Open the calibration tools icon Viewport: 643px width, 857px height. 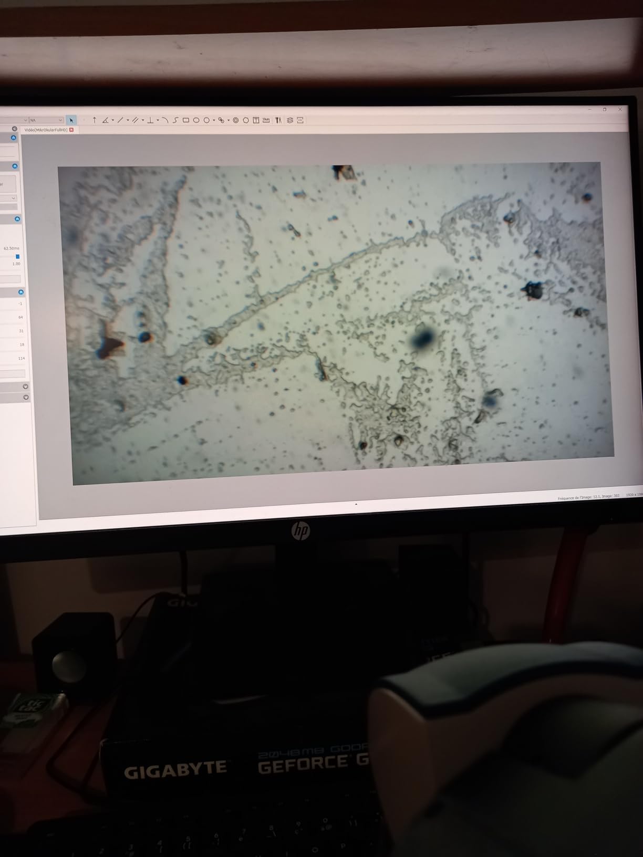278,120
